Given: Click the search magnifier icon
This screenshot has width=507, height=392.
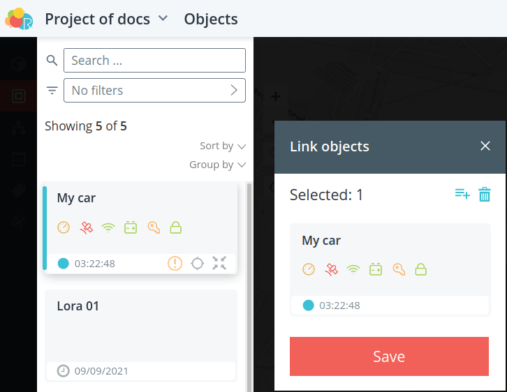Looking at the screenshot, I should tap(52, 60).
